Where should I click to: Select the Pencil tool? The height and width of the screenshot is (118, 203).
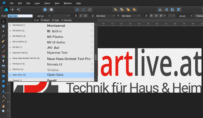(4, 46)
